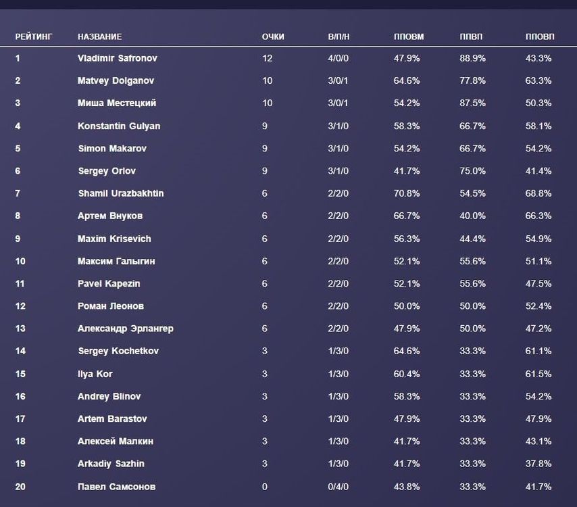Select Matvey Dolganov's name

(x=116, y=80)
